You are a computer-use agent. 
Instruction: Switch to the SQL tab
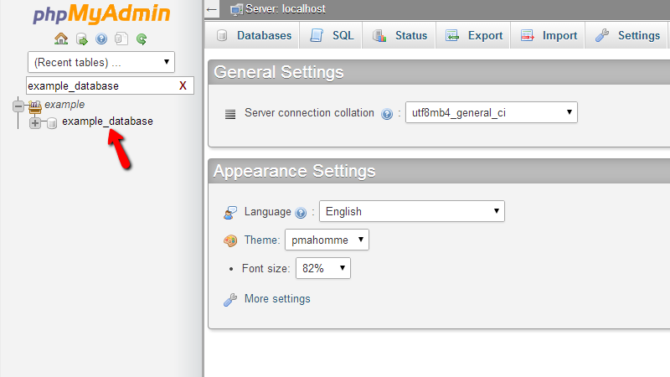(332, 35)
